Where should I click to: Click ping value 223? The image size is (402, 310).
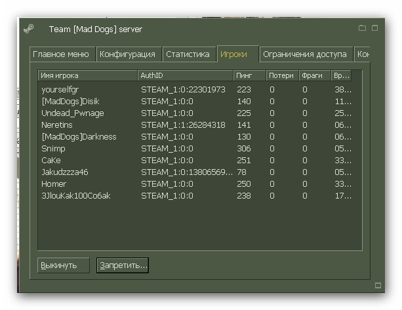[244, 89]
